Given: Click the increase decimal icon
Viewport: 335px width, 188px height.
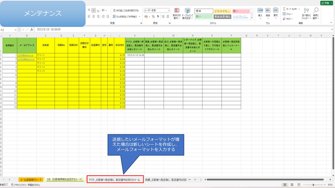Looking at the screenshot, I should coord(163,16).
